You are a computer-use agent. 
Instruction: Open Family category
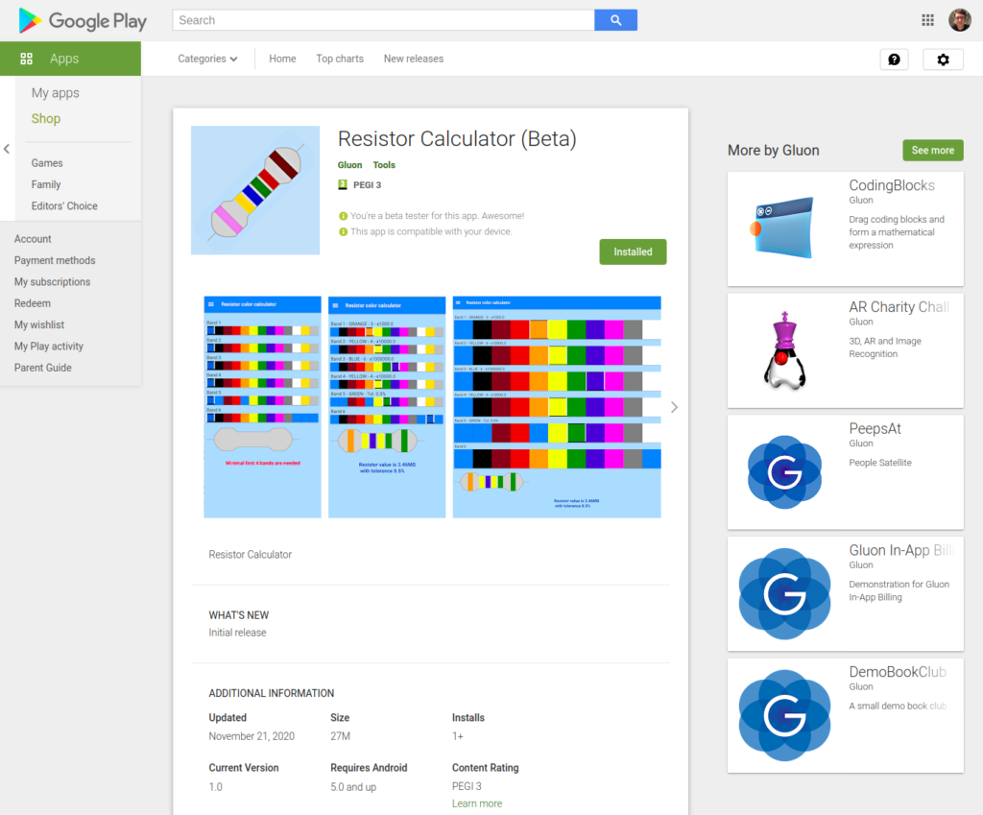coord(46,184)
